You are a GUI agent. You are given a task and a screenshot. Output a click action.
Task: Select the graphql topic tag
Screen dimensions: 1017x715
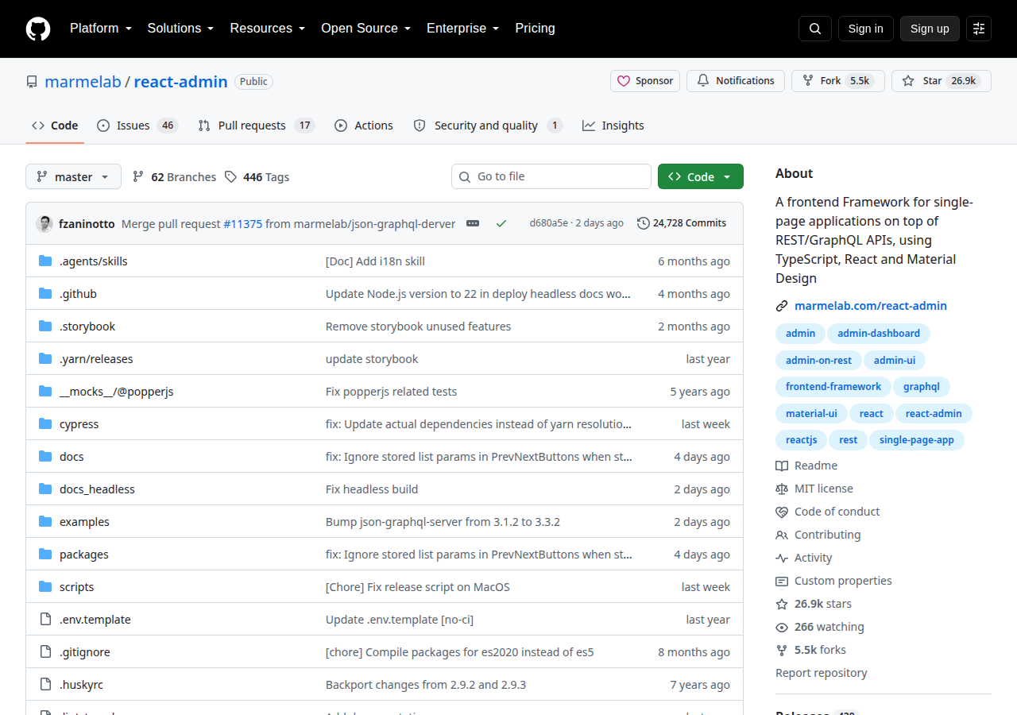(922, 387)
